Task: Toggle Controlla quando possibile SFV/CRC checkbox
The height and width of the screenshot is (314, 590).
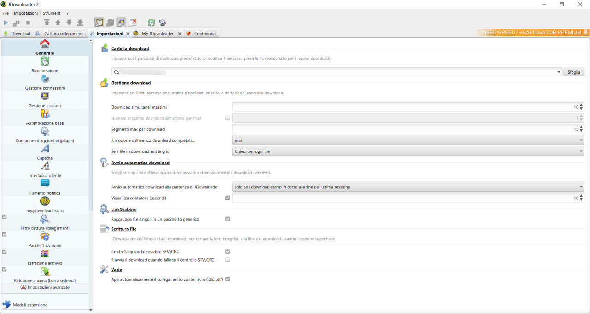Action: tap(228, 251)
